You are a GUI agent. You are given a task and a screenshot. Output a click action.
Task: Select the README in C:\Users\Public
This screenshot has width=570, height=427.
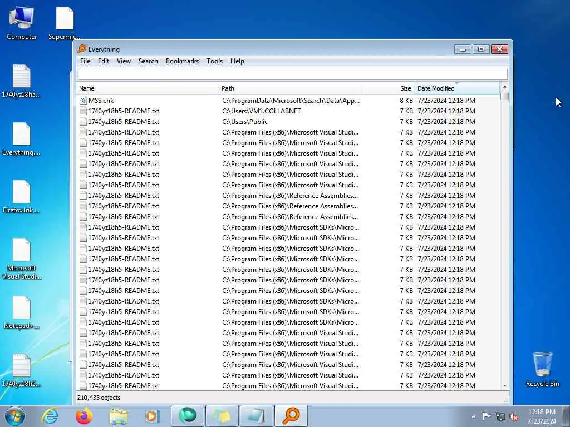pyautogui.click(x=288, y=122)
